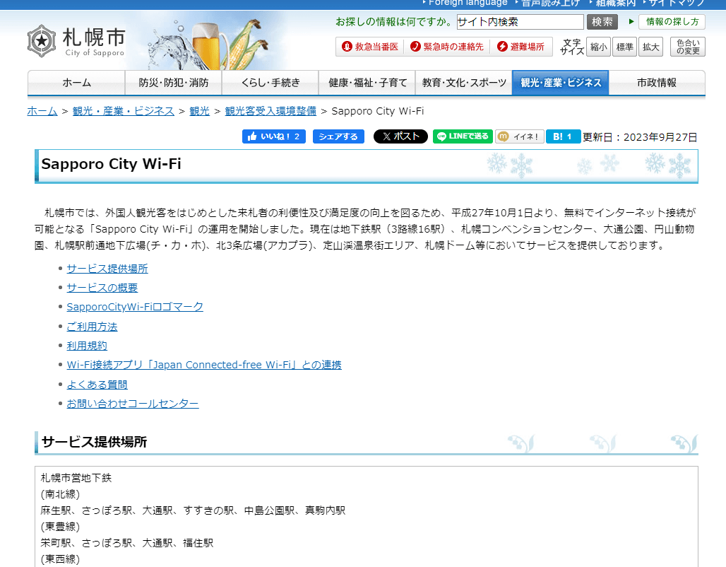Click the Facebook いいね! like button

(x=273, y=136)
